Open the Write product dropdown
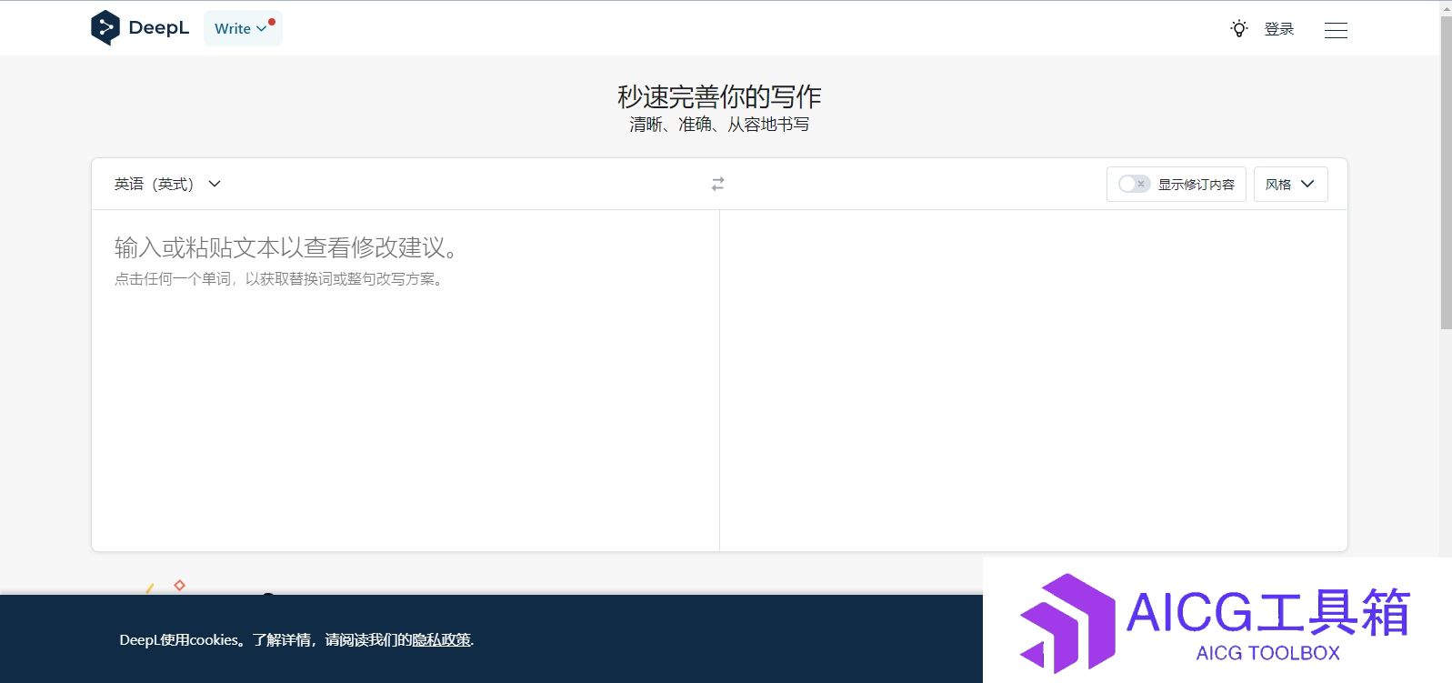Screen dimensions: 1452x683 pos(243,28)
